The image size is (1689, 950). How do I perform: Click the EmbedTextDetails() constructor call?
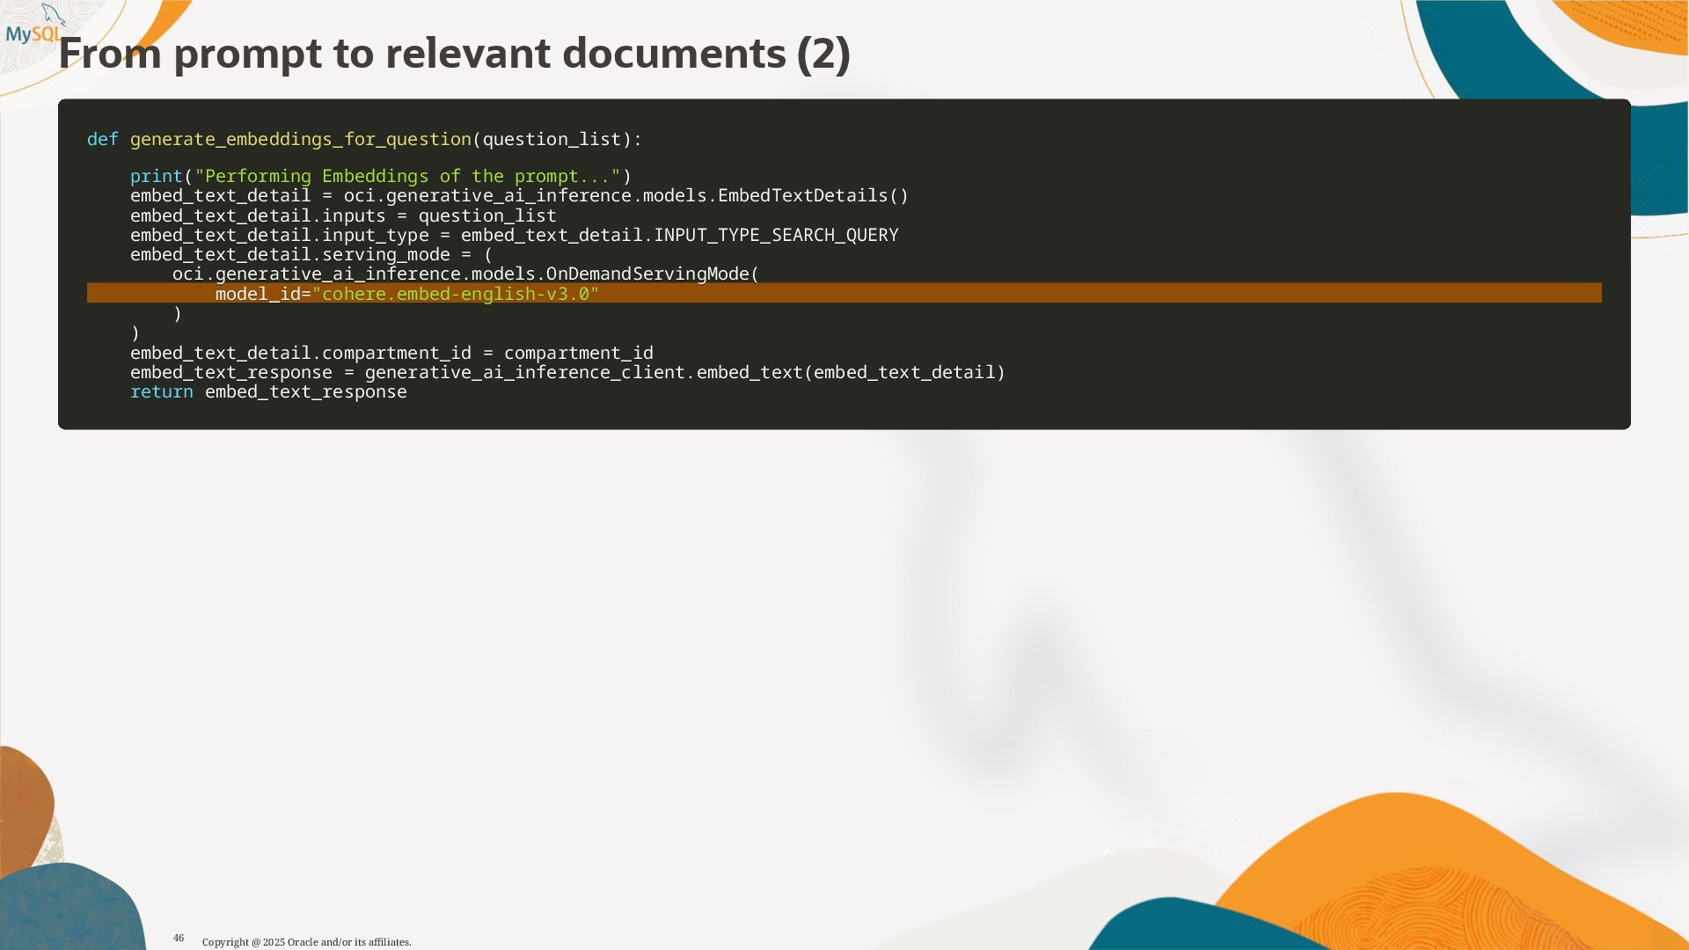coord(813,195)
